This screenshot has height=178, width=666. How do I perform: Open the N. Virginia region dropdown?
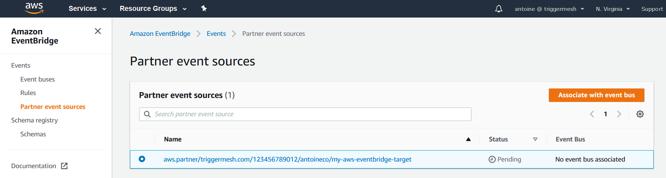pos(613,9)
